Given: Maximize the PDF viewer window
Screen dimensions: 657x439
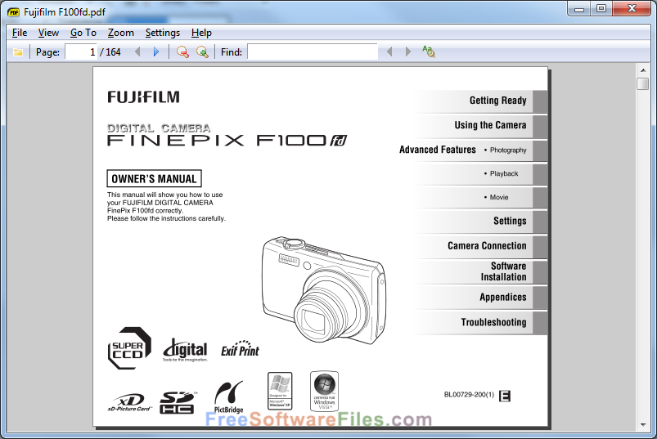Looking at the screenshot, I should (601, 9).
